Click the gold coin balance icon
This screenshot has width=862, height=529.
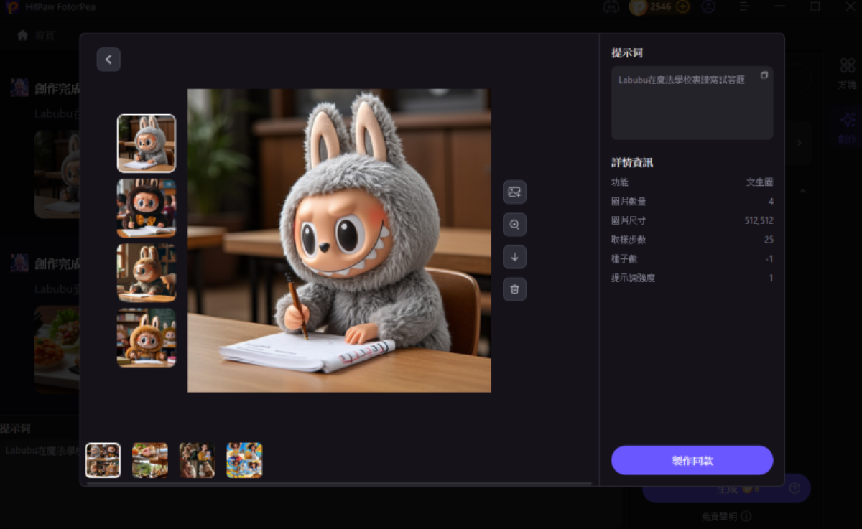click(x=639, y=7)
